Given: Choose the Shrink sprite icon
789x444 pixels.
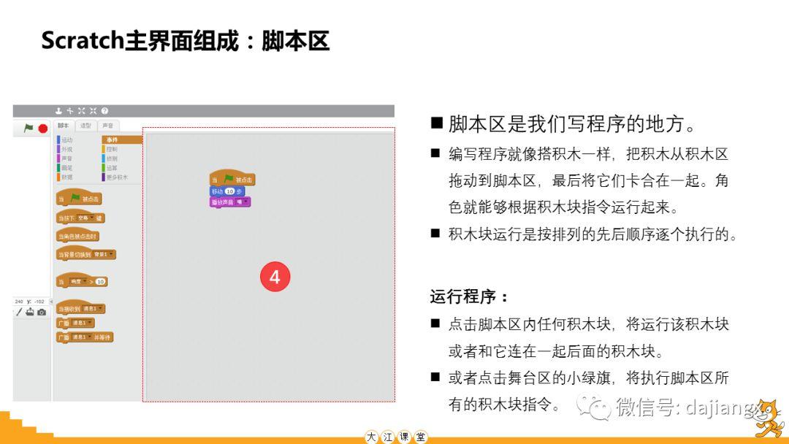Looking at the screenshot, I should [x=93, y=110].
